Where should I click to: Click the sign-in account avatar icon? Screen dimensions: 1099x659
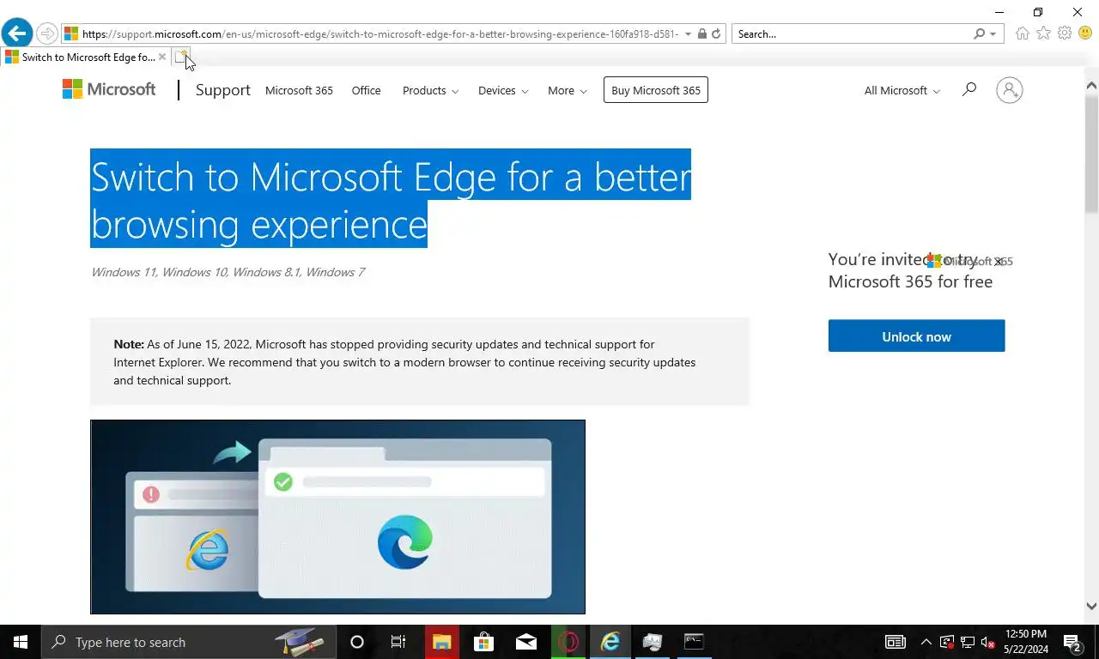pos(1010,90)
